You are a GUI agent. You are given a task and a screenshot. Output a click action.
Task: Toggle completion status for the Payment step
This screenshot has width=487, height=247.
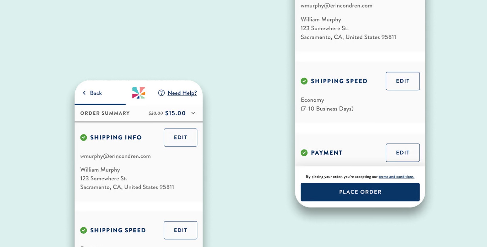(x=304, y=153)
